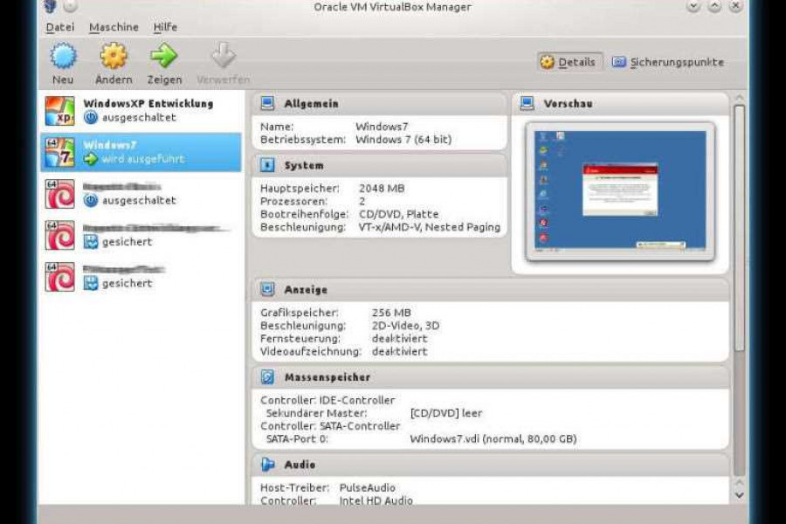
Task: Click the Debian icon of the last VM
Action: point(59,277)
